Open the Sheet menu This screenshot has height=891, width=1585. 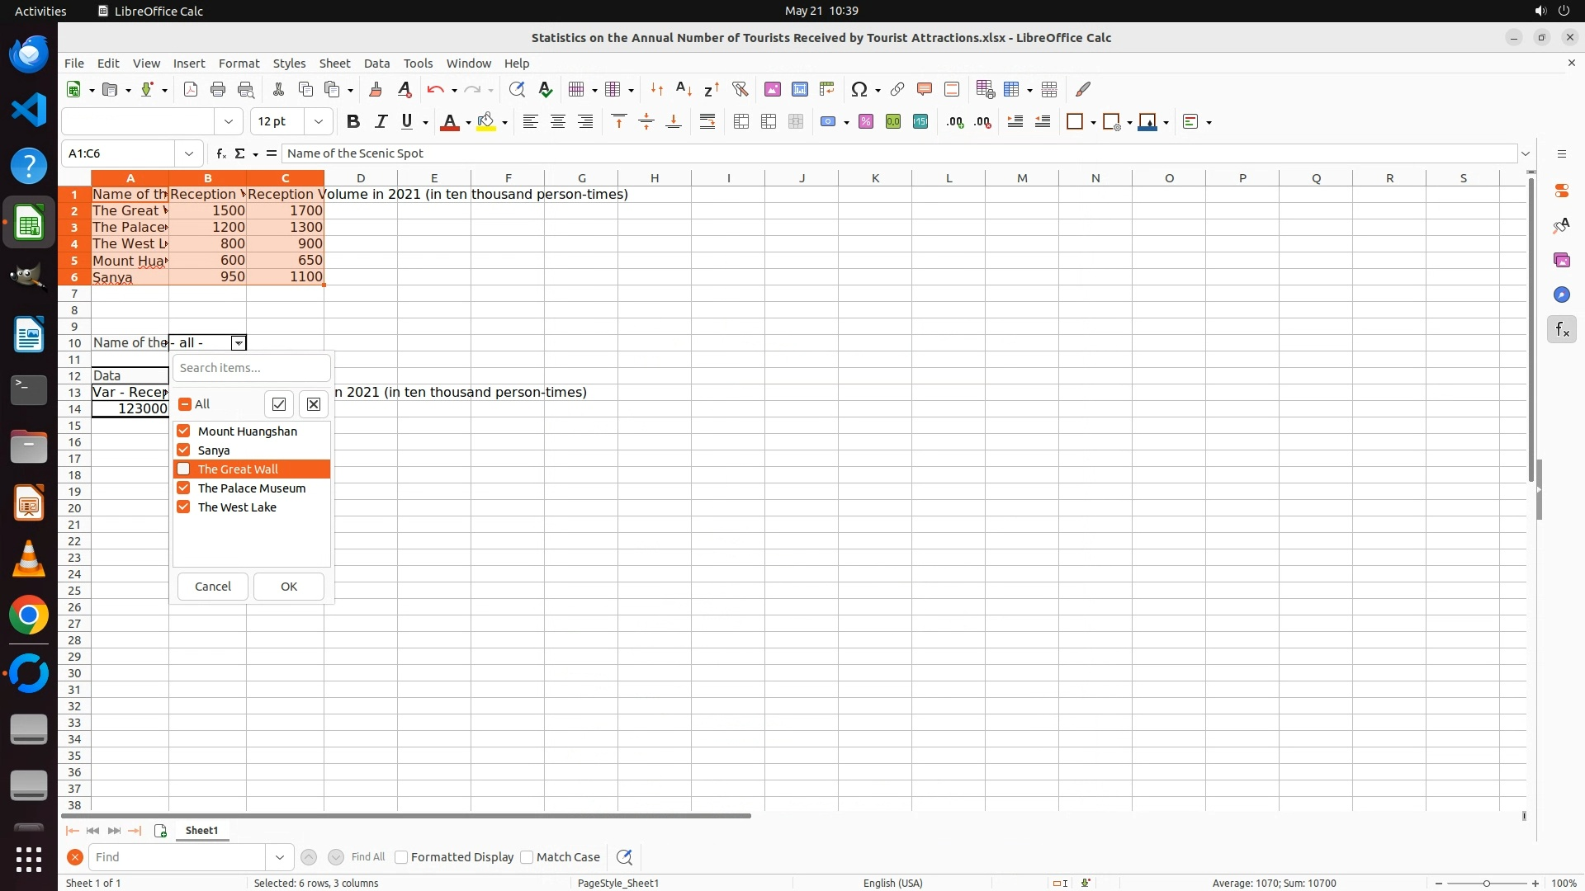pos(334,64)
